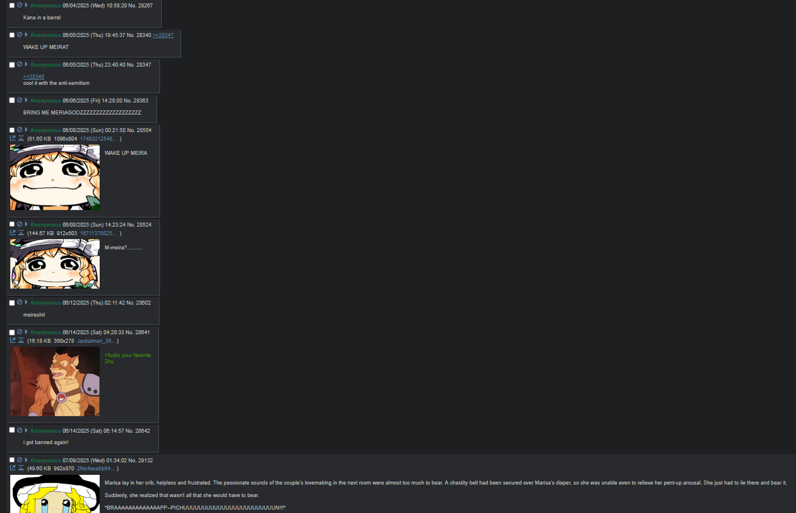Viewport: 796px width, 513px height.
Task: Open the 2fdc4ecebb64... file link
Action: click(96, 469)
